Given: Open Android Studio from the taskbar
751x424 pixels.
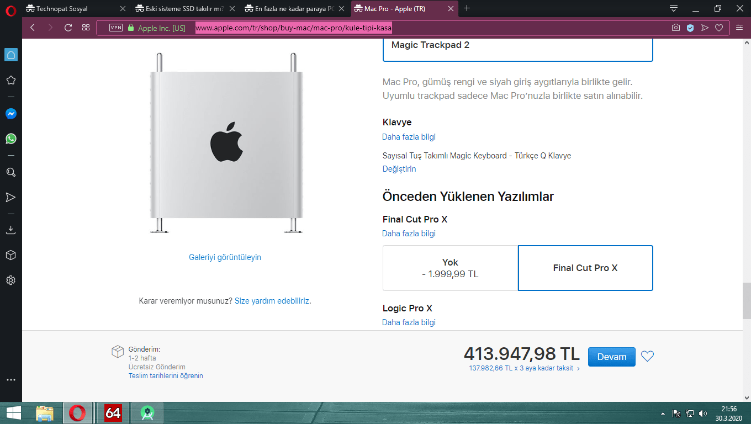Looking at the screenshot, I should coord(147,413).
